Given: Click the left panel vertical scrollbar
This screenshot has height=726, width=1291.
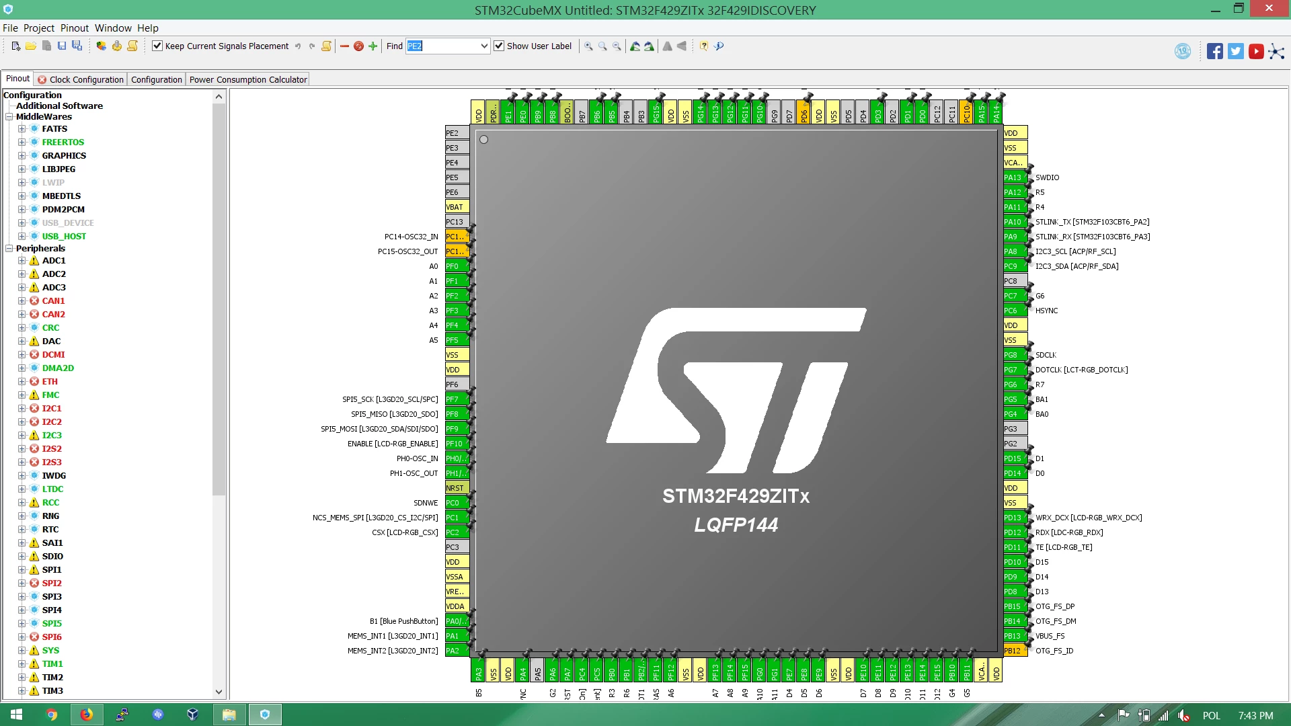Looking at the screenshot, I should 219,299.
